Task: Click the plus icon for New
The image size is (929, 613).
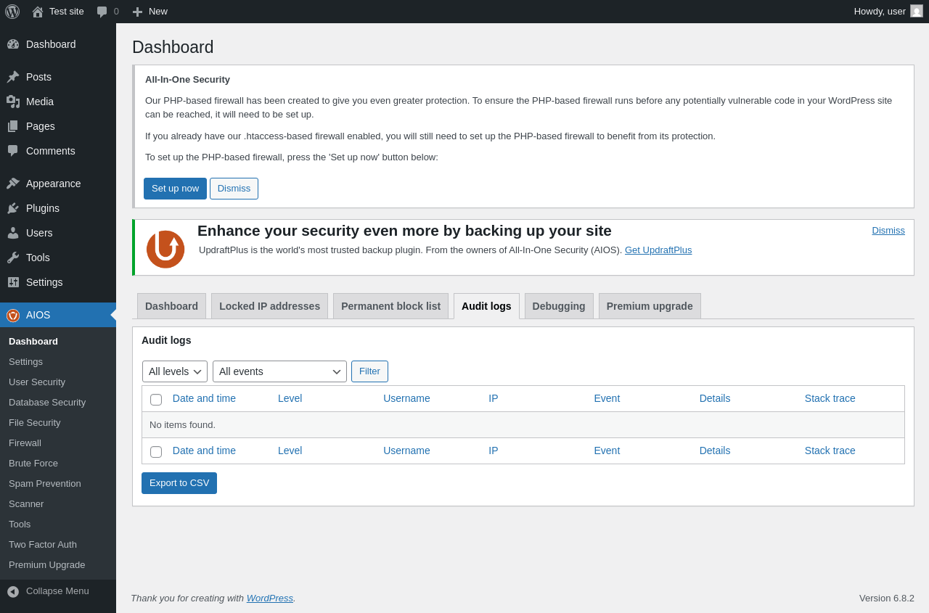Action: (x=137, y=12)
